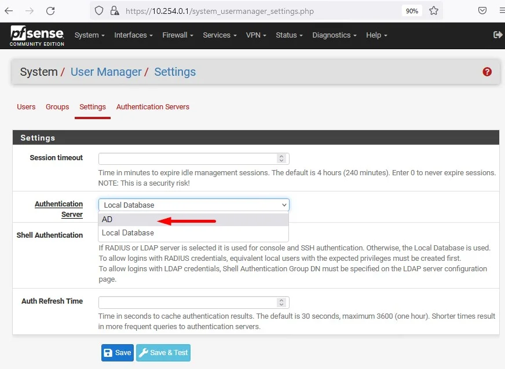Click the padlock site security icon
The image size is (505, 369).
coord(114,11)
